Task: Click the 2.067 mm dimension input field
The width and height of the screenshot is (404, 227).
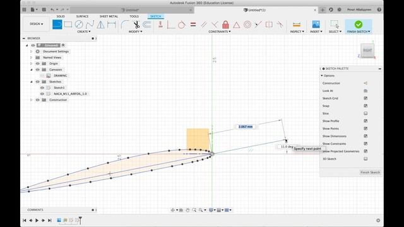Action: [246, 127]
